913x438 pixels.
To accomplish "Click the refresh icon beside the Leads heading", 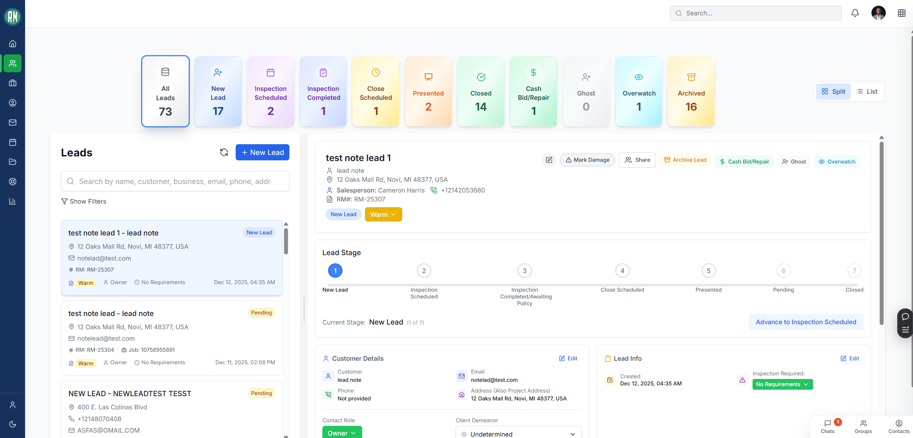I will [x=224, y=152].
